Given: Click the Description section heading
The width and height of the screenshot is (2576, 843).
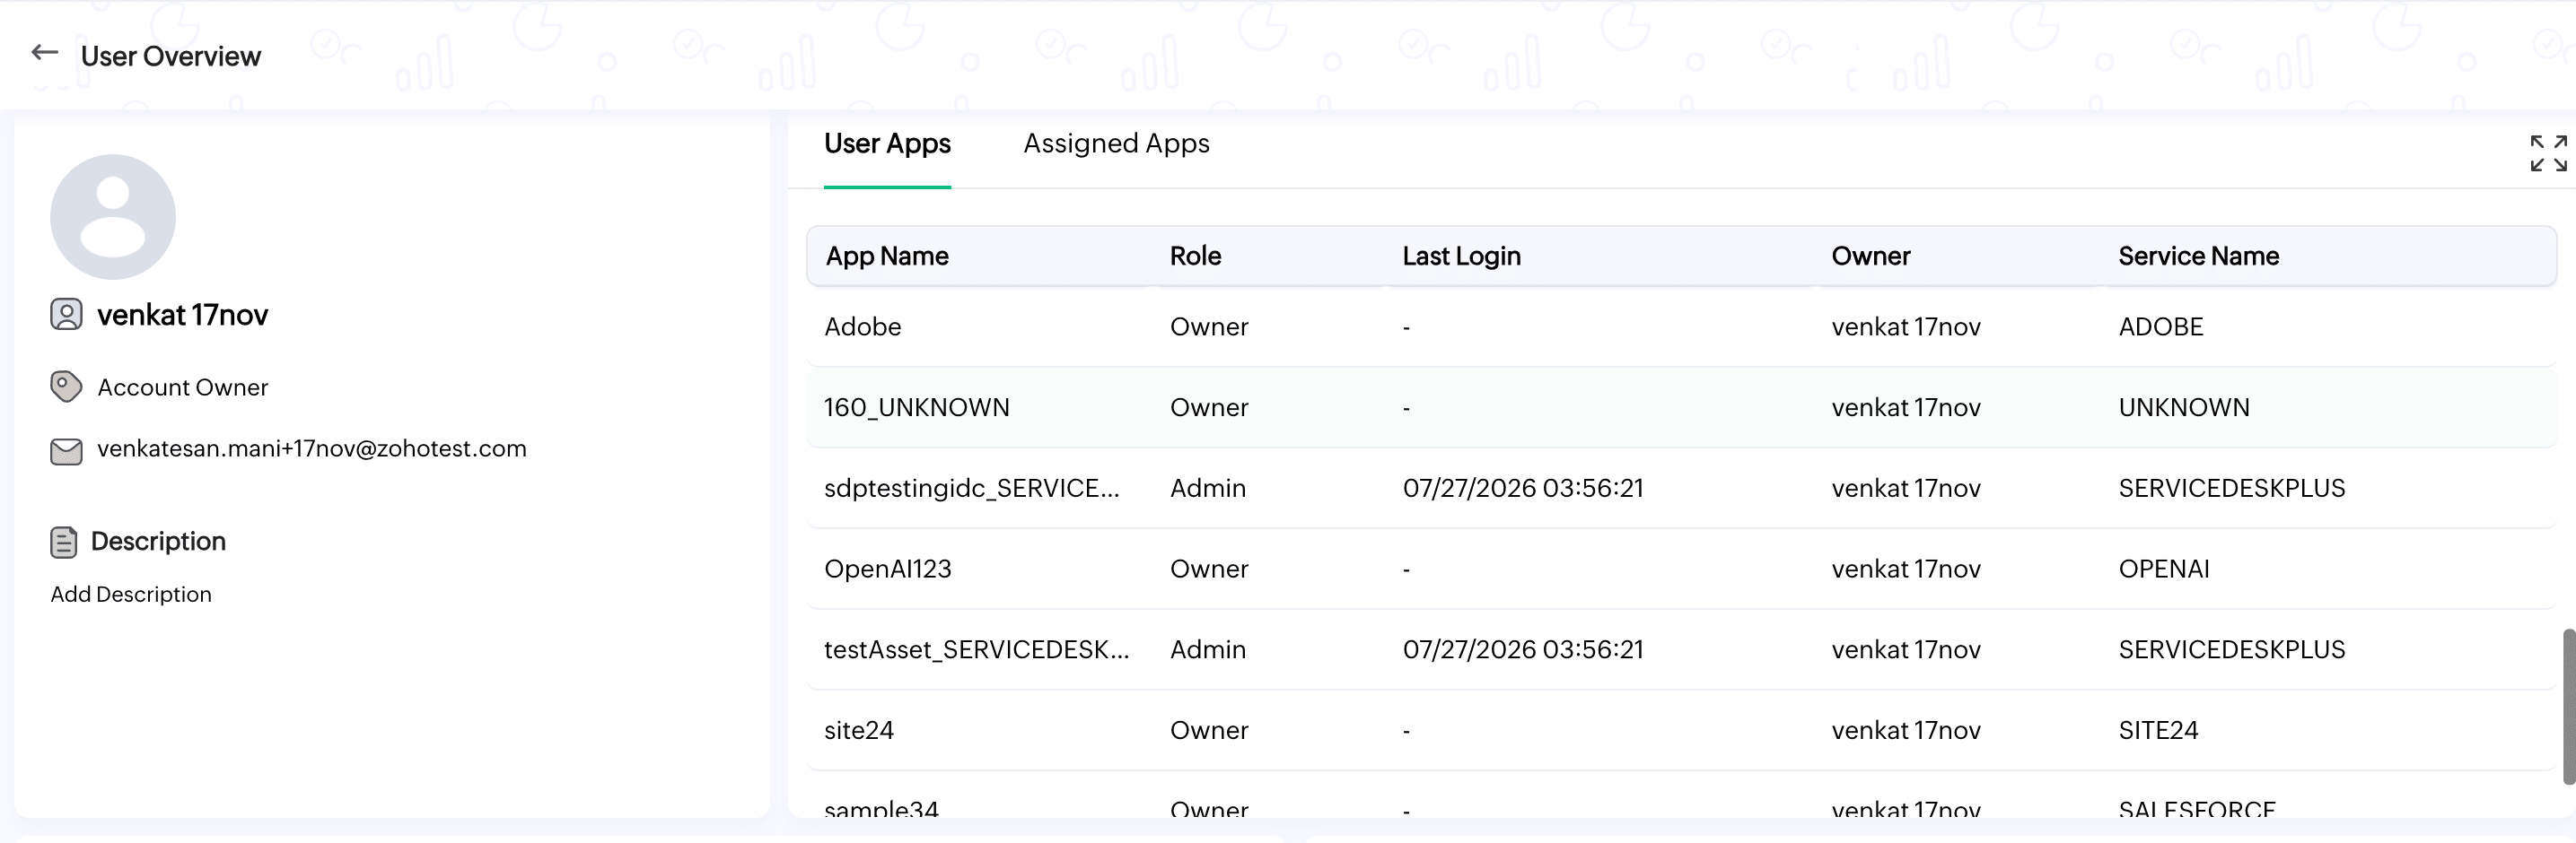Looking at the screenshot, I should [x=158, y=542].
